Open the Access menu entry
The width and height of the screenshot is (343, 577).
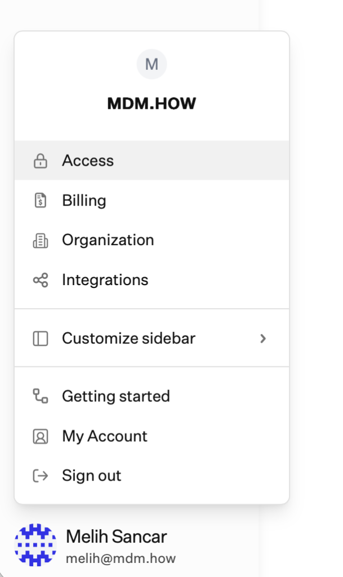(152, 161)
